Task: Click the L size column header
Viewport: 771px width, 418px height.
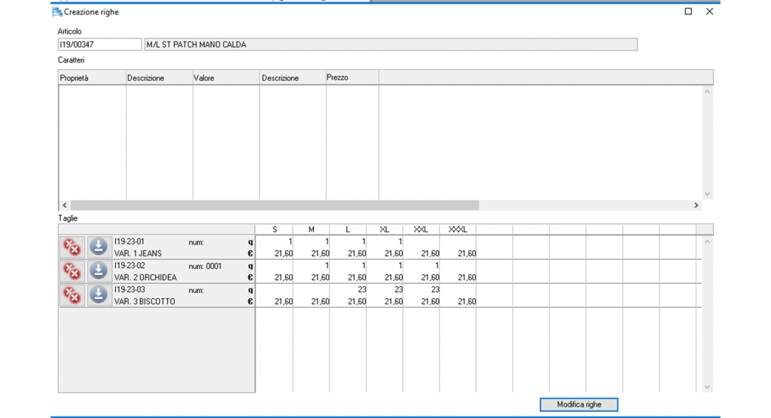Action: 348,230
